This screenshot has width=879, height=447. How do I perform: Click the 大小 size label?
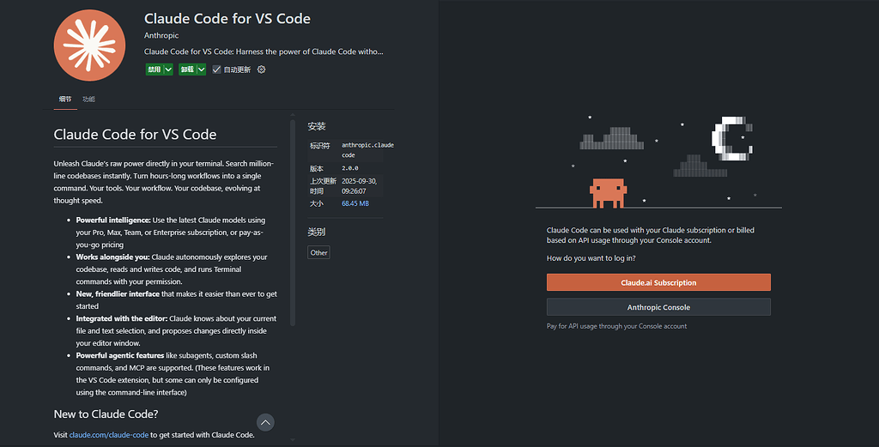pyautogui.click(x=316, y=203)
